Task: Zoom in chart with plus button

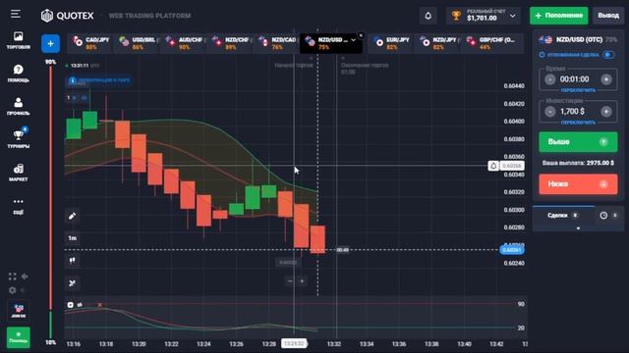Action: tap(302, 281)
